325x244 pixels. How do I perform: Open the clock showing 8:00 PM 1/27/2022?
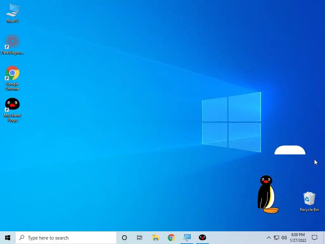tap(298, 238)
